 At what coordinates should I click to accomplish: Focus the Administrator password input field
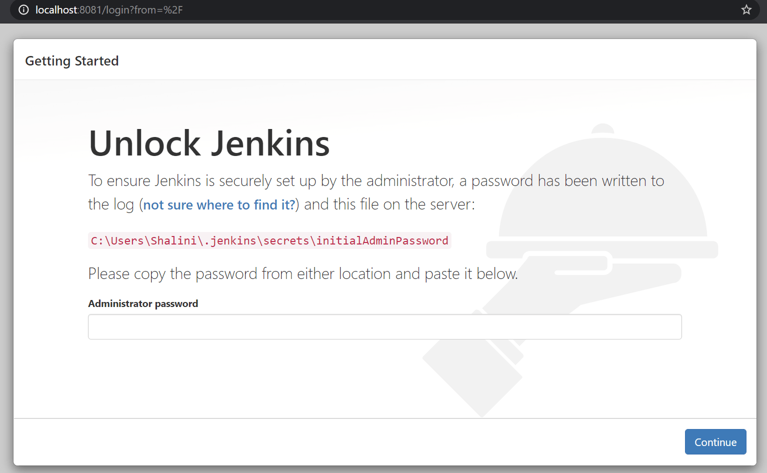(384, 326)
